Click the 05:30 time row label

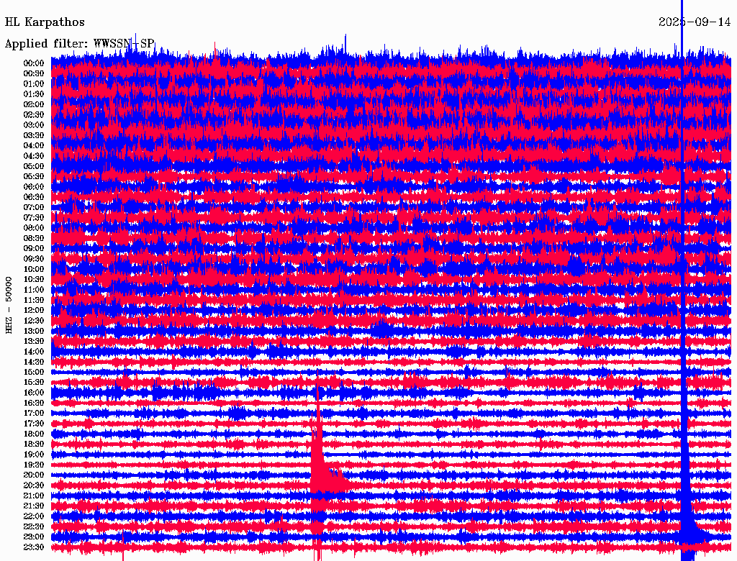[x=34, y=176]
